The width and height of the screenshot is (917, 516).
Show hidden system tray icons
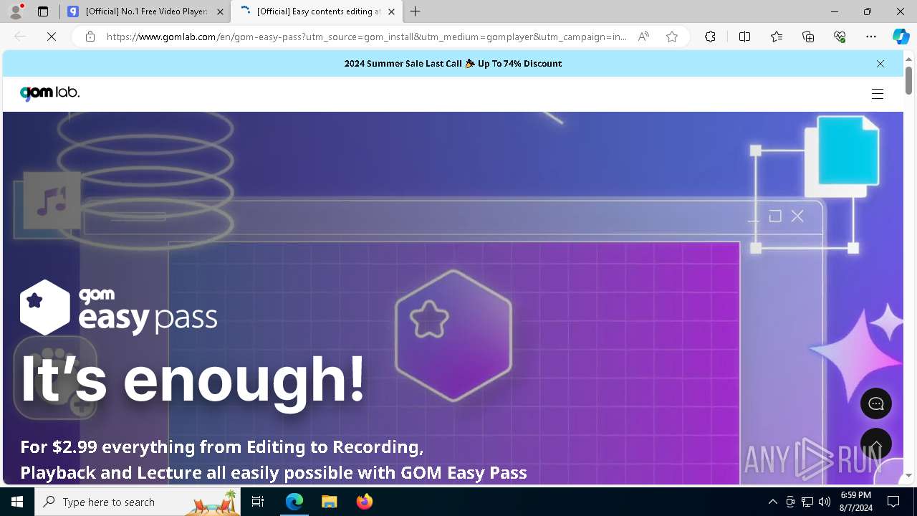coord(772,502)
